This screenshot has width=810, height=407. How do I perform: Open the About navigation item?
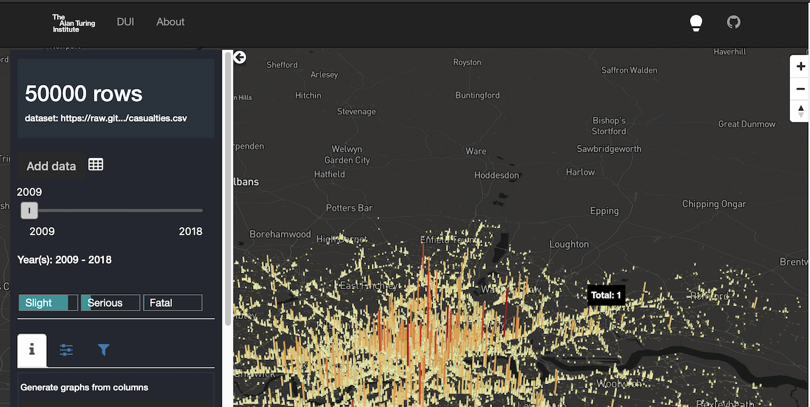point(171,22)
